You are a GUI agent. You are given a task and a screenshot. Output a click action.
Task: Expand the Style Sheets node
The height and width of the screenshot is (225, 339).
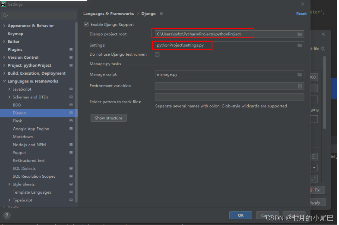(x=9, y=184)
